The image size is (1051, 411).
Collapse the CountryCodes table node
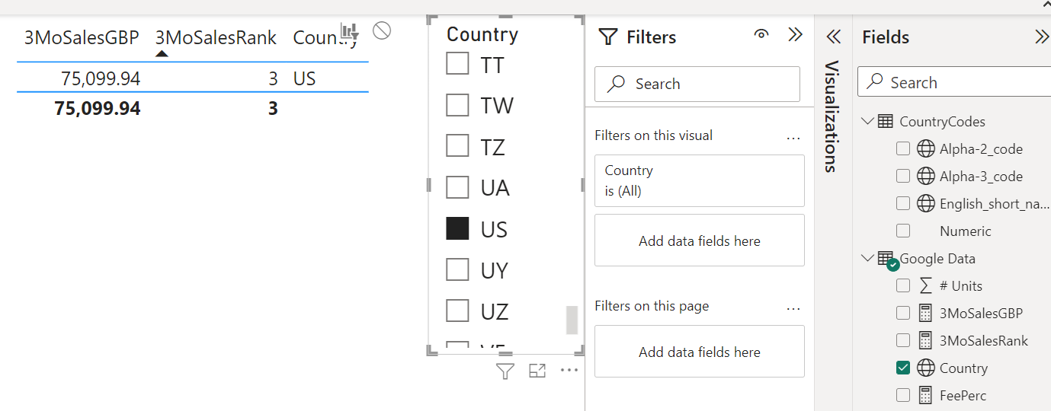pyautogui.click(x=867, y=121)
